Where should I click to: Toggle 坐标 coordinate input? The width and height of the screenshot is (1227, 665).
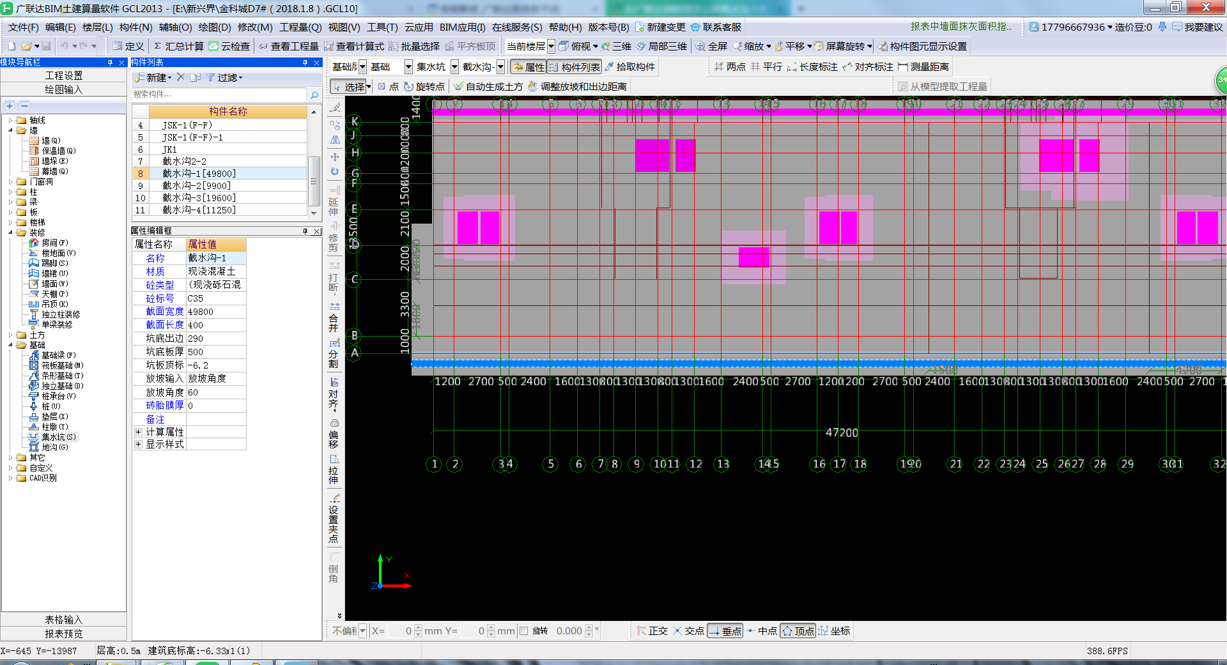834,631
